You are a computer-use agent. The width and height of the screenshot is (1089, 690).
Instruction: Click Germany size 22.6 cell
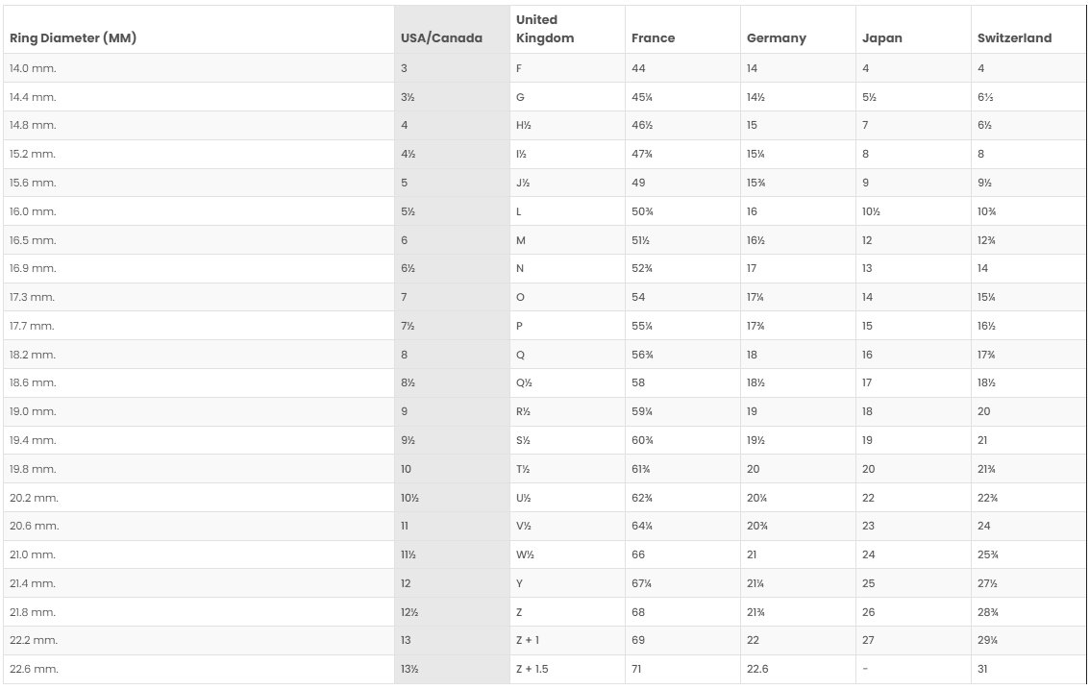757,669
